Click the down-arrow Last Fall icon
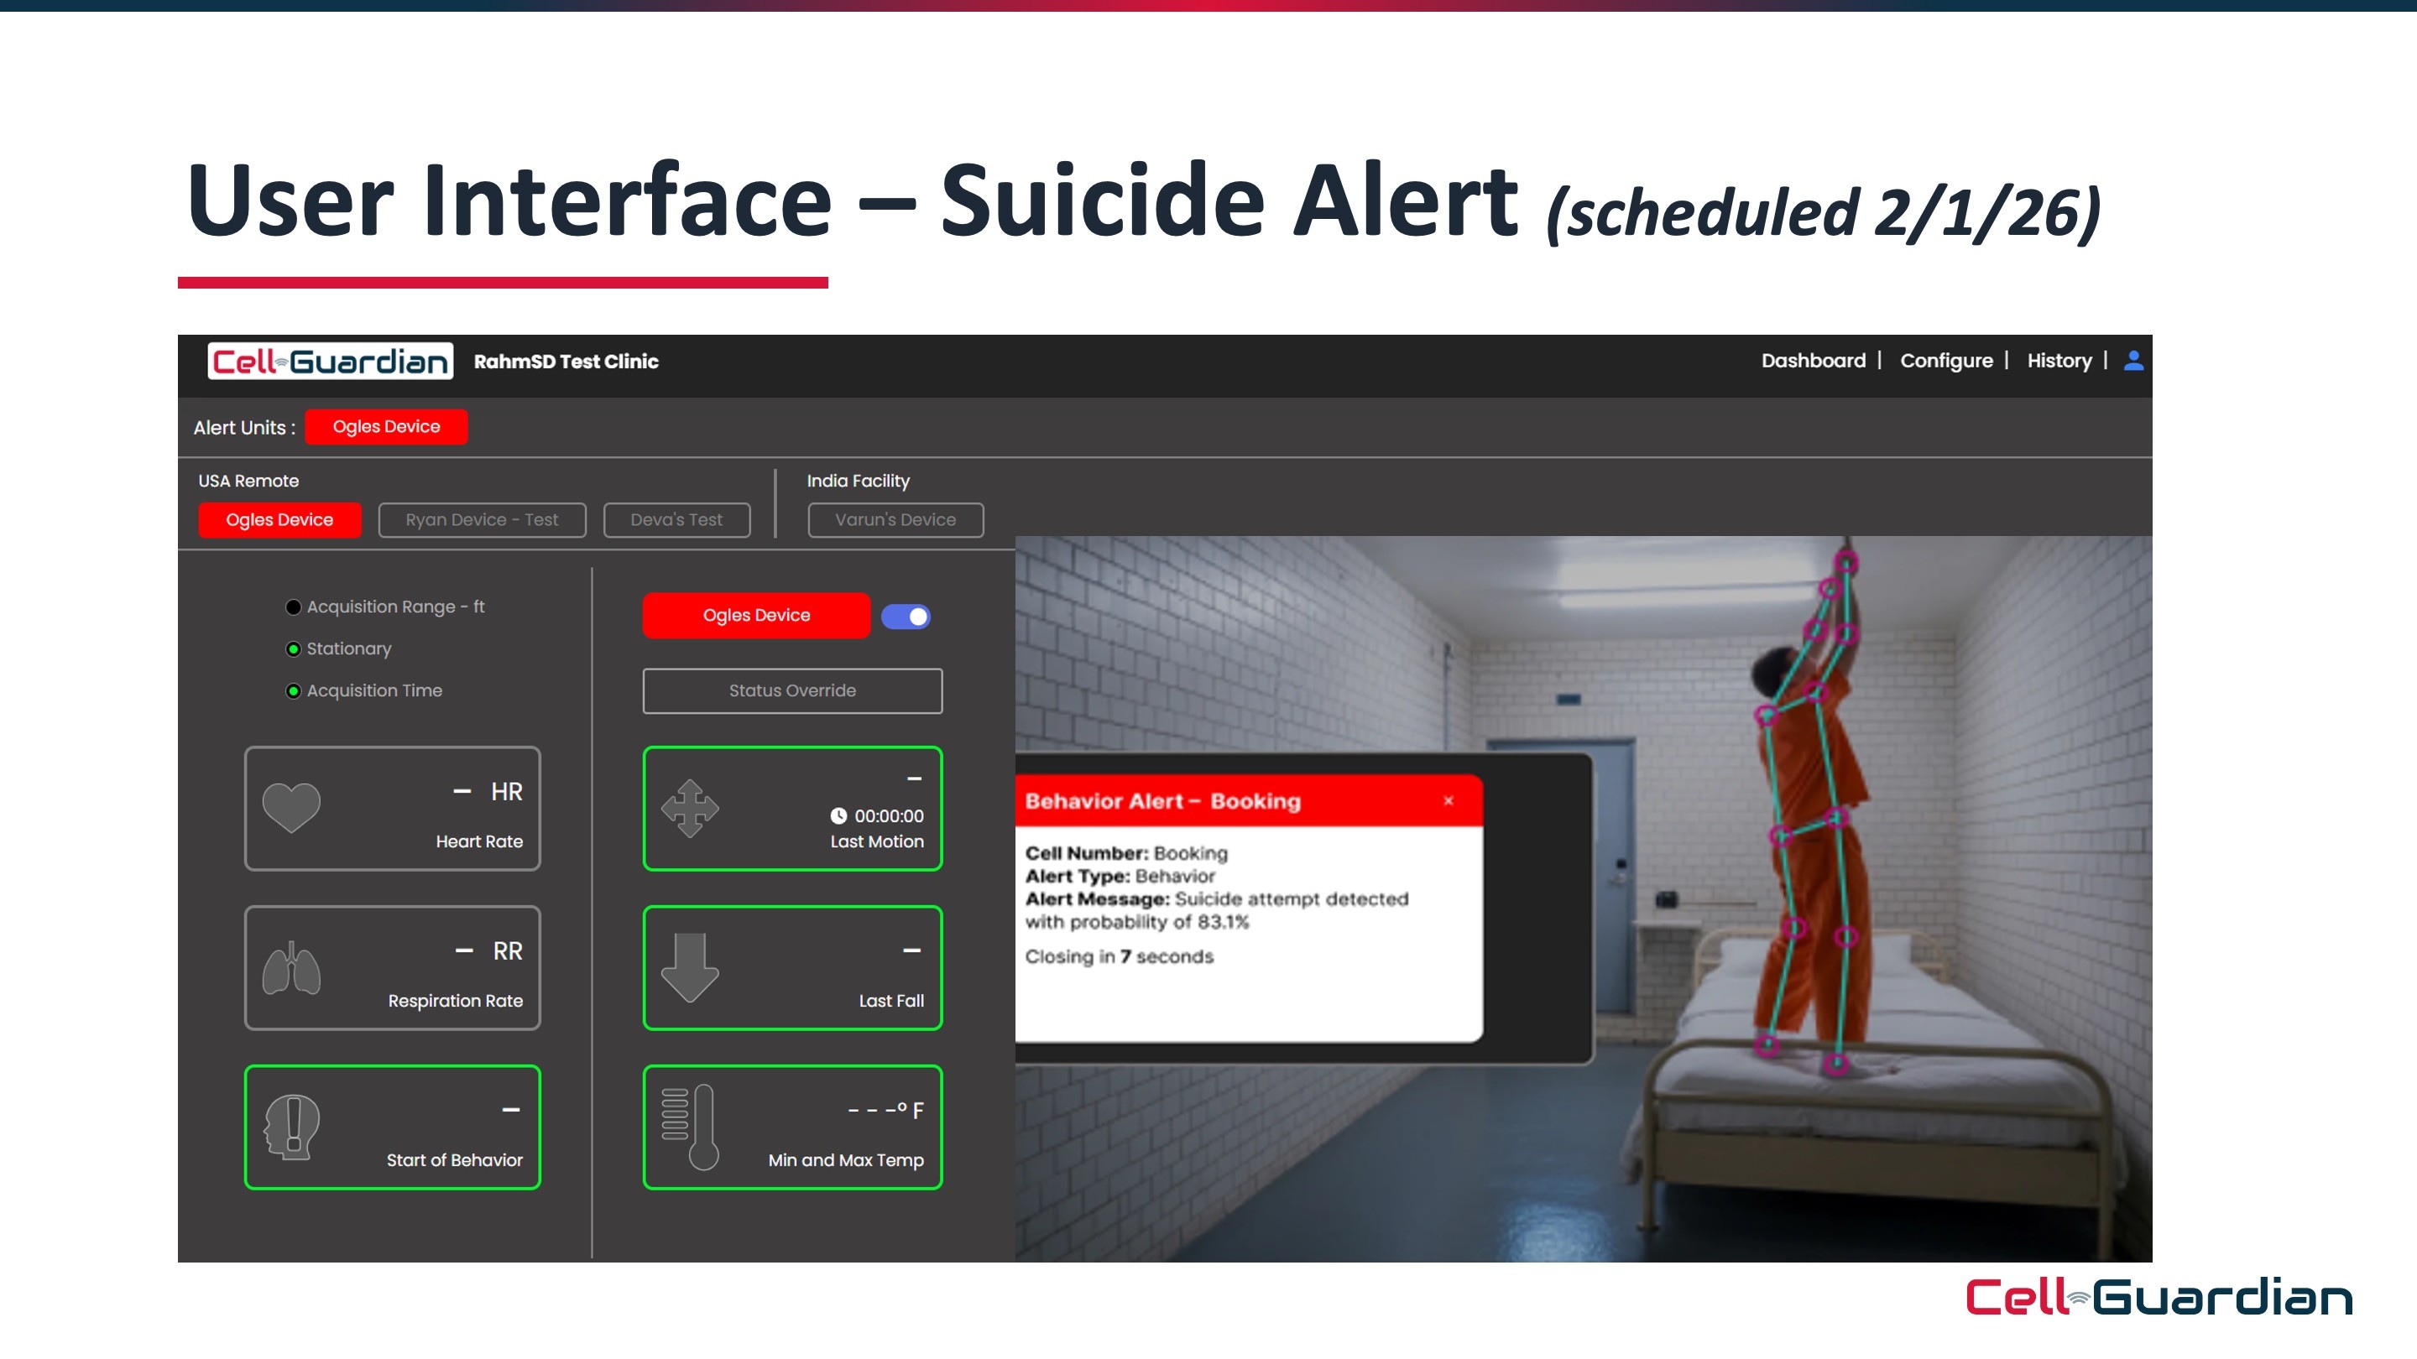The height and width of the screenshot is (1359, 2417). coord(690,968)
